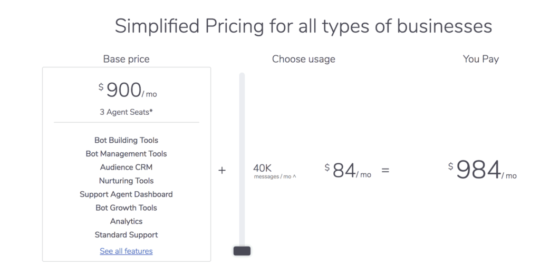Open the See all features link
This screenshot has width=540, height=276.
[x=126, y=251]
